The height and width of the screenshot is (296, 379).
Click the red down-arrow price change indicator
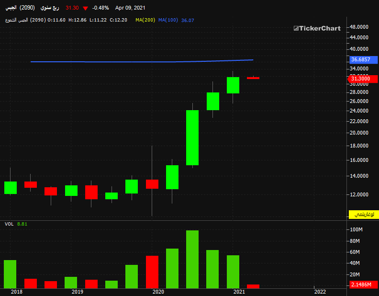[x=85, y=8]
